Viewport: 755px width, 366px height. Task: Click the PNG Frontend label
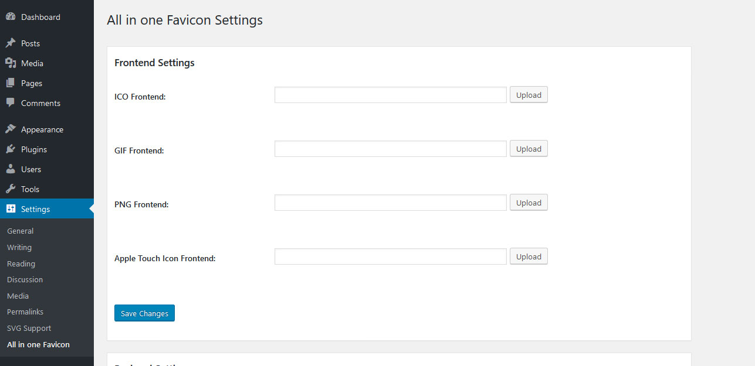(141, 204)
